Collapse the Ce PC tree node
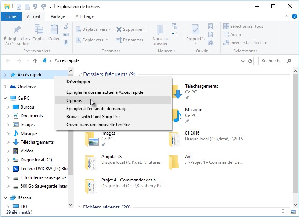 click(x=5, y=98)
